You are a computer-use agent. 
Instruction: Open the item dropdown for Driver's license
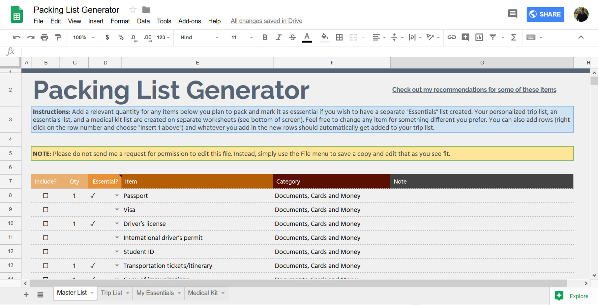pyautogui.click(x=117, y=224)
